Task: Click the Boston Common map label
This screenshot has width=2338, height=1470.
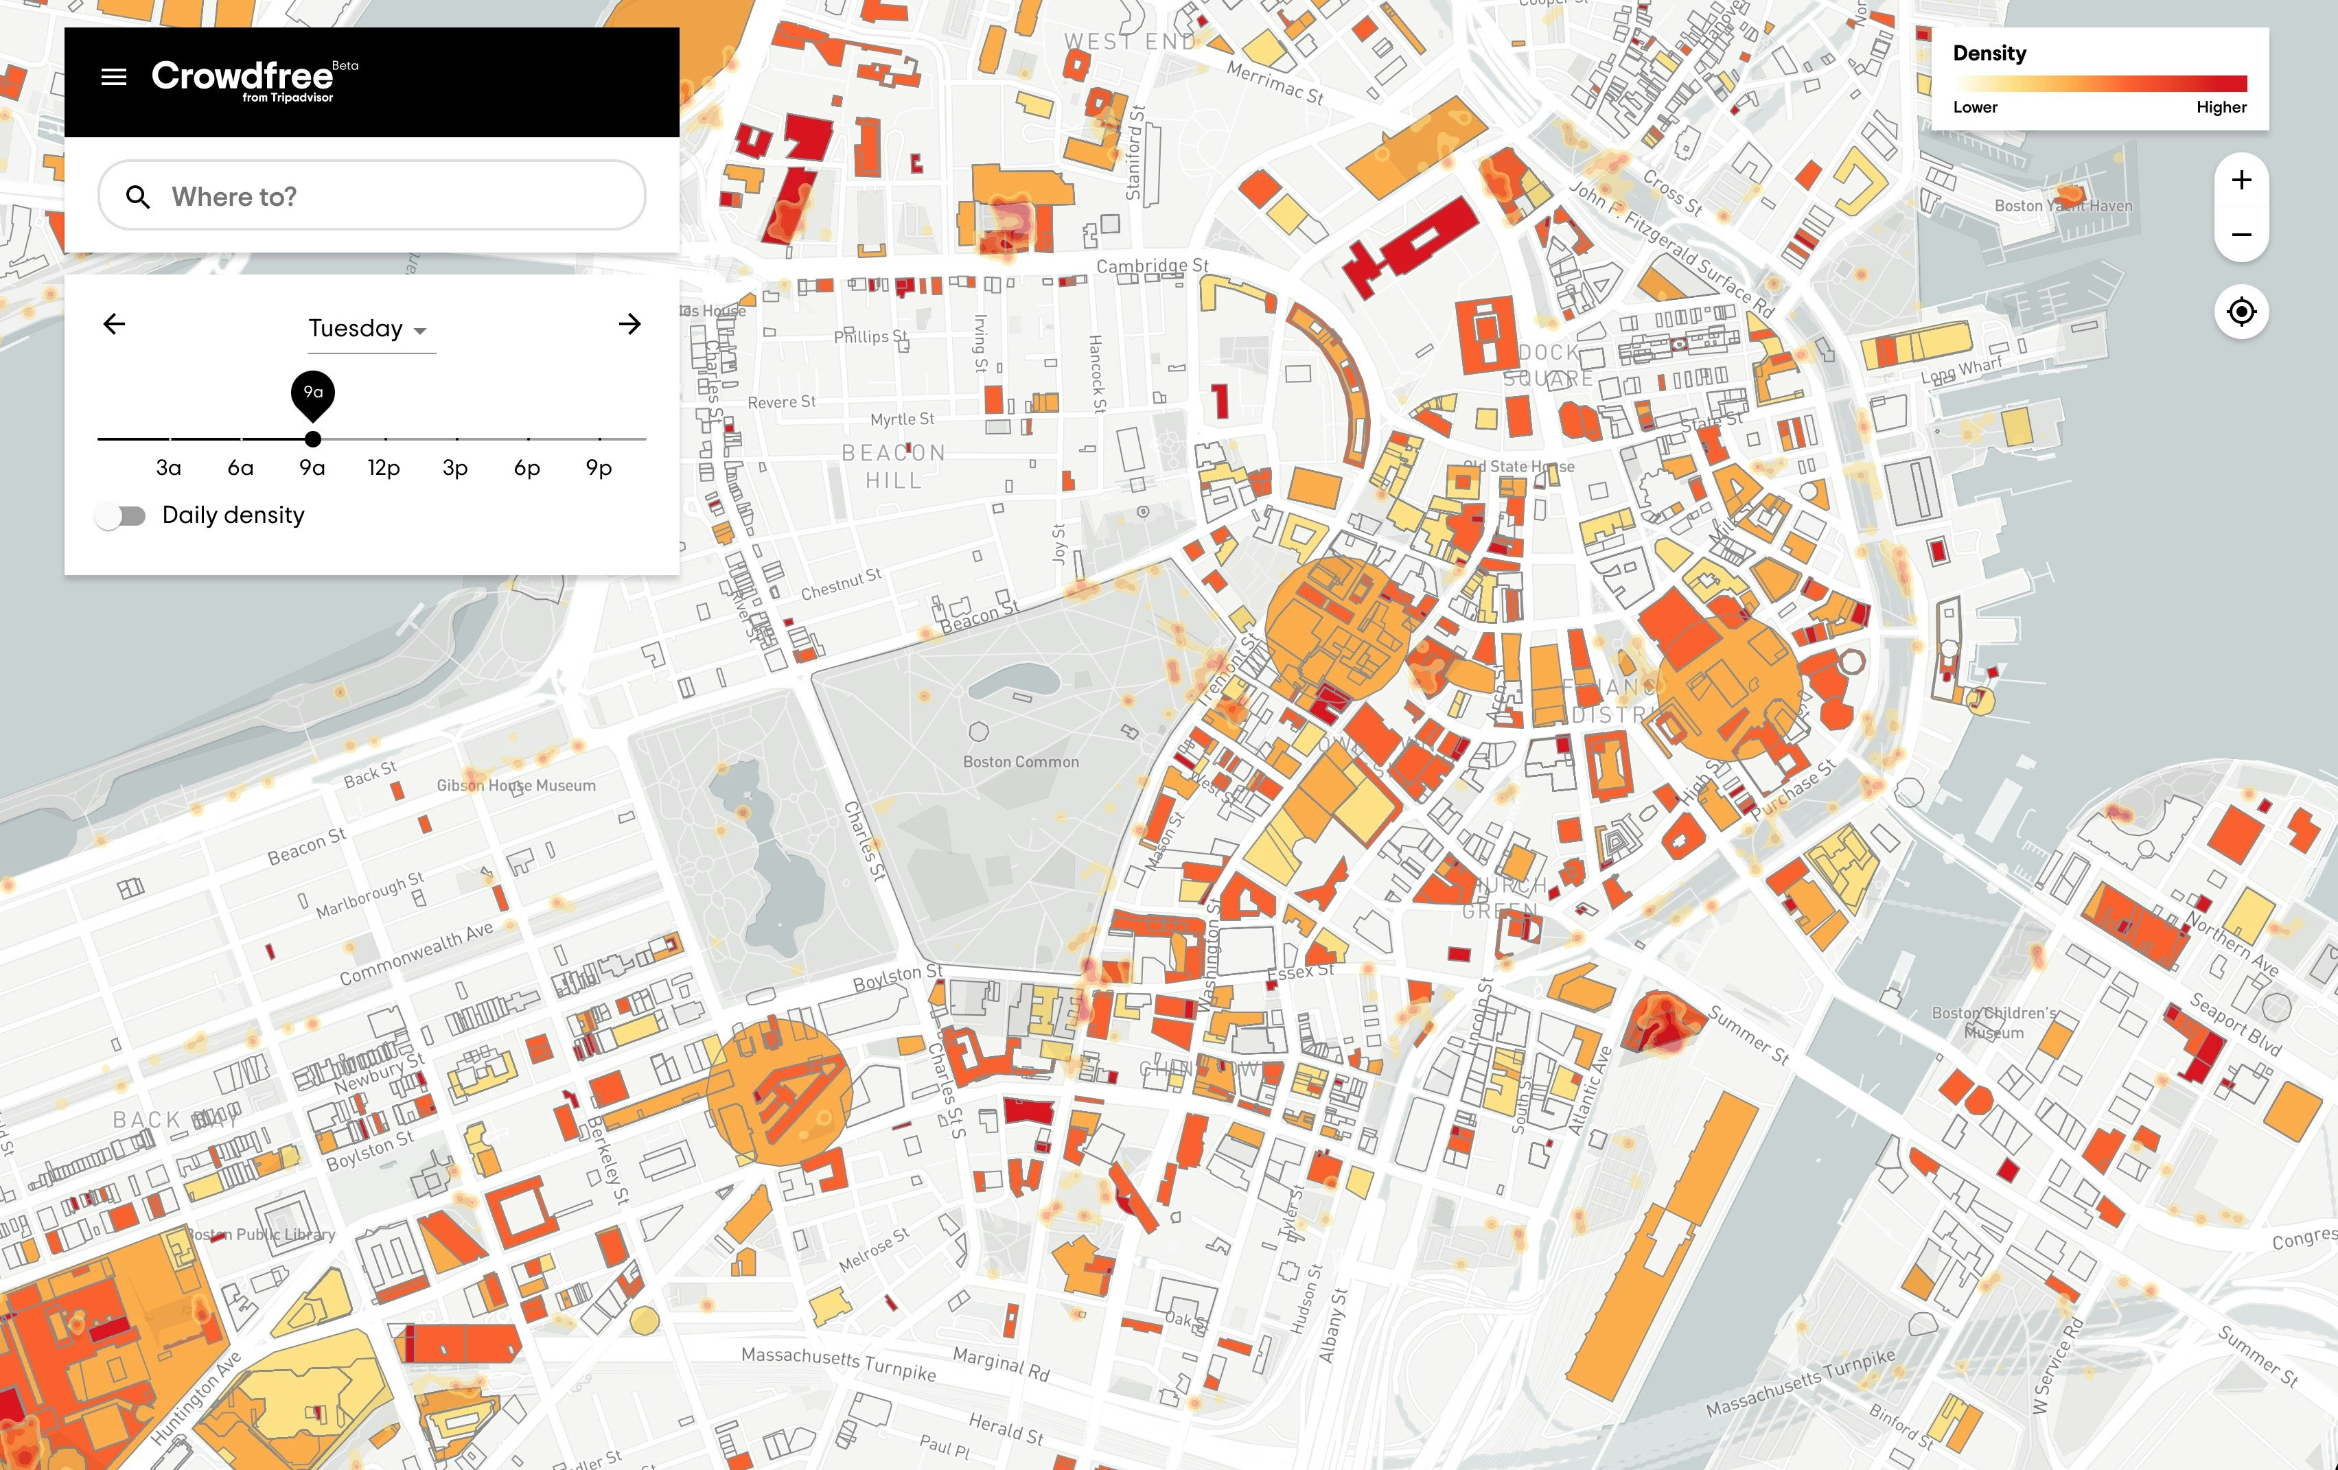Action: [1021, 762]
